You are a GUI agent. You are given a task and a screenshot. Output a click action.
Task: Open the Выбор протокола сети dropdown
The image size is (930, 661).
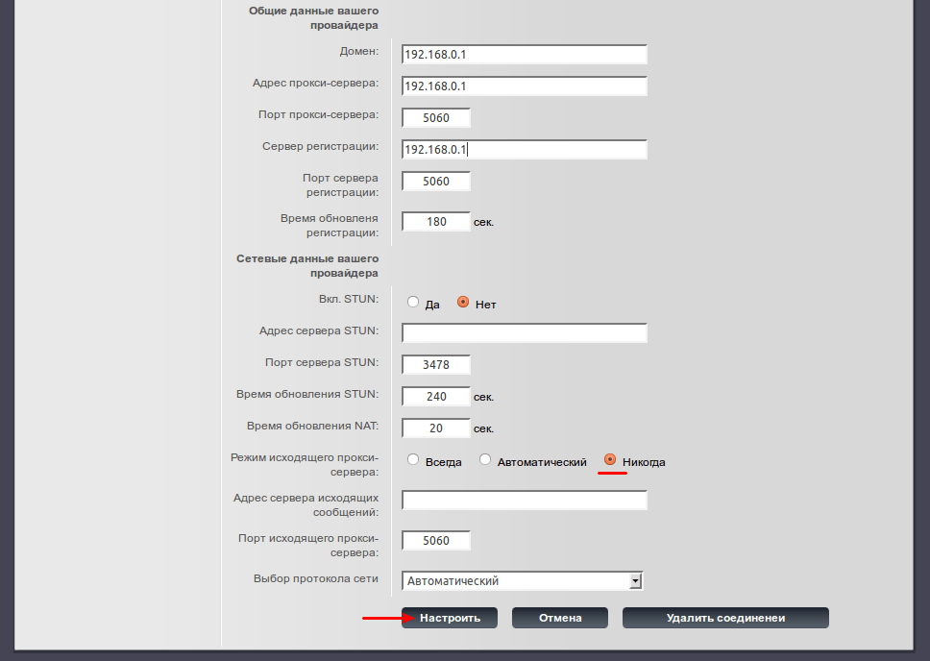(x=522, y=581)
